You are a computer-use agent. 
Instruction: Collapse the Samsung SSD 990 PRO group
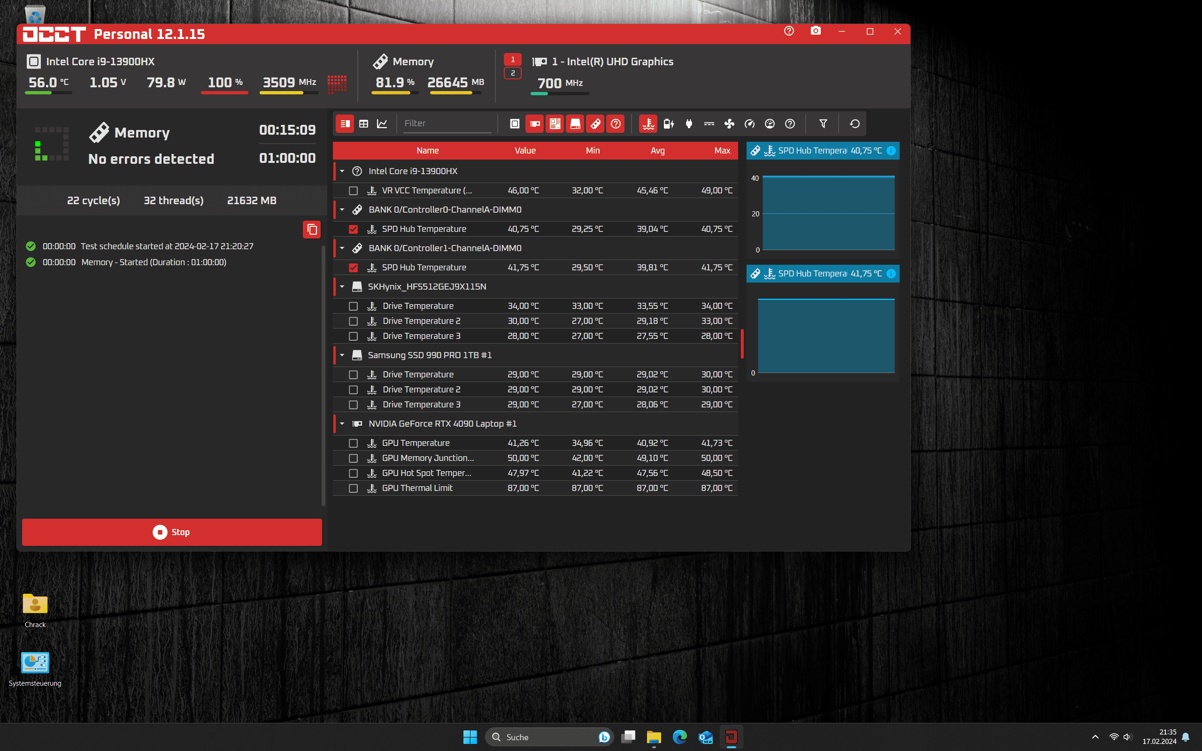pyautogui.click(x=342, y=355)
